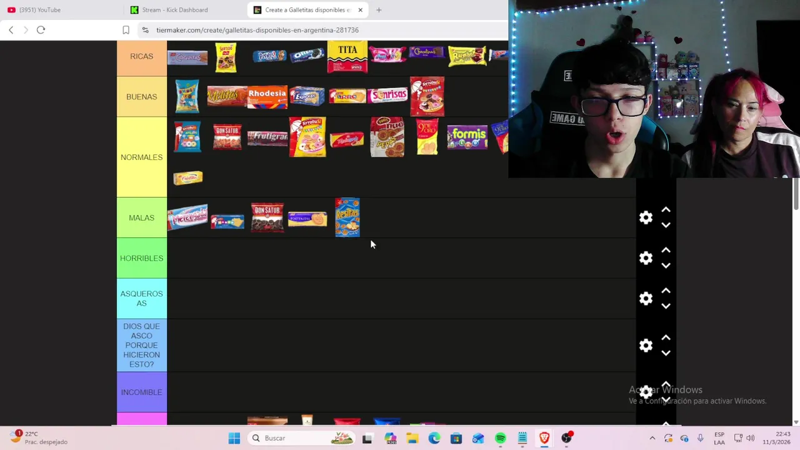
Task: Click the HORRIBLES tier label
Action: (x=142, y=258)
